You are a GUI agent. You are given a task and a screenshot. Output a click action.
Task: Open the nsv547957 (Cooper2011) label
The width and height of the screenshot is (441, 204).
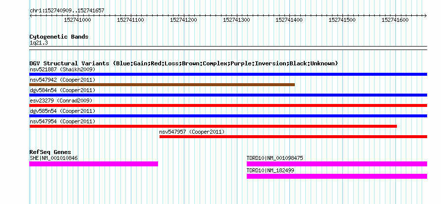click(192, 132)
